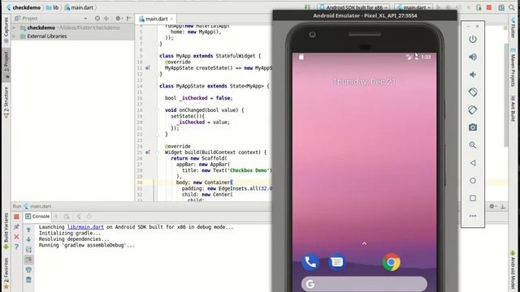Click line containing 'bool _isChecked = false;'
The image size is (520, 292).
[199, 98]
